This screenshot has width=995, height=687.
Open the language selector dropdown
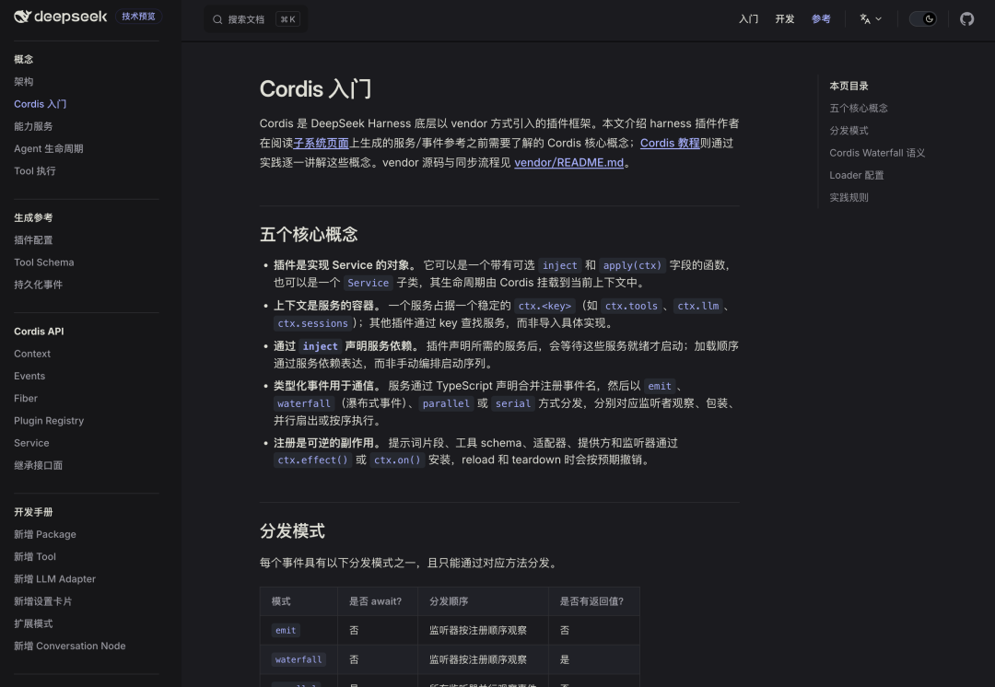871,19
